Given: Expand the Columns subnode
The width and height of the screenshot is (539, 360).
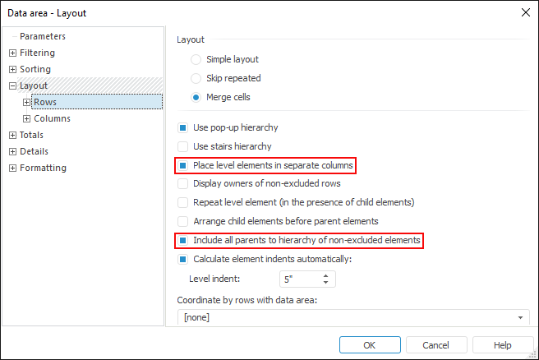Looking at the screenshot, I should [x=27, y=119].
